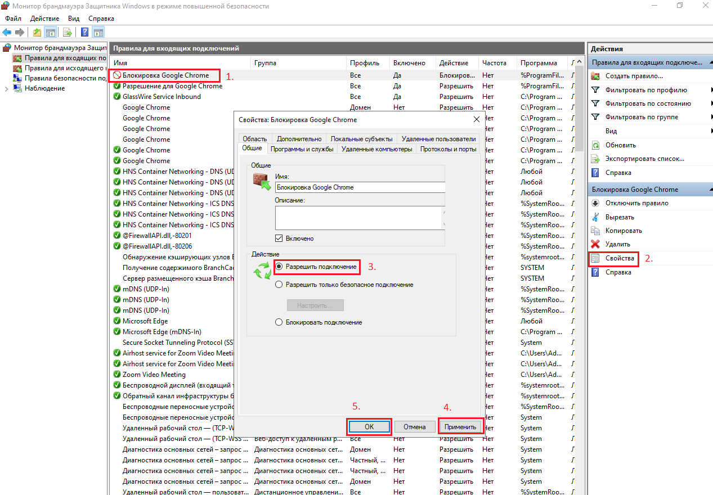Image resolution: width=713 pixels, height=495 pixels.
Task: Click OK in the properties dialog
Action: (x=369, y=426)
